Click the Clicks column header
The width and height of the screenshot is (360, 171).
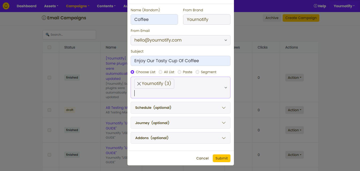(263, 47)
